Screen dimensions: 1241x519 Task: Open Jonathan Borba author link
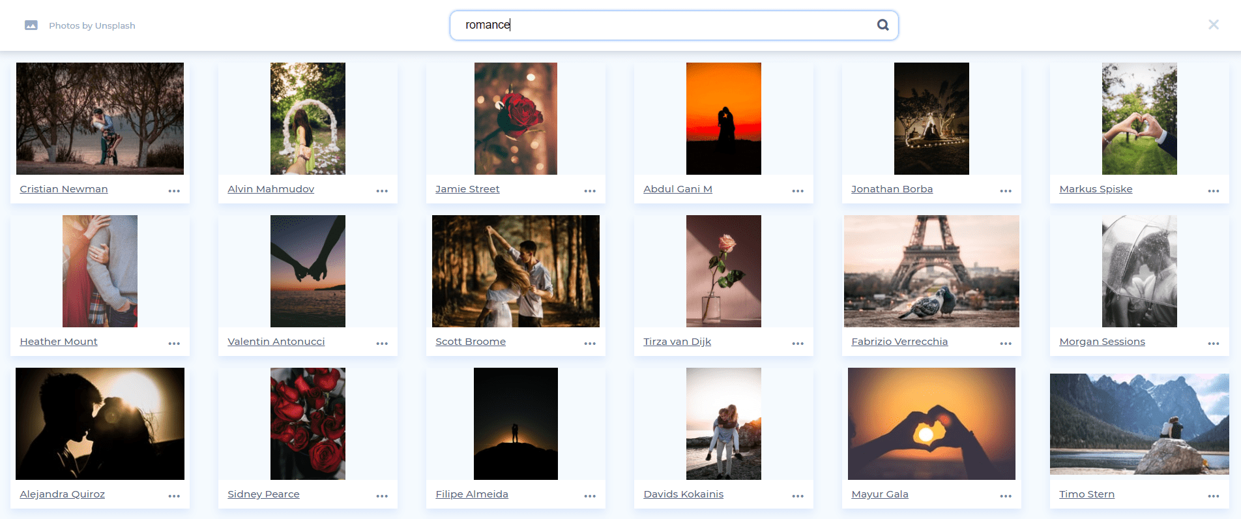click(892, 189)
